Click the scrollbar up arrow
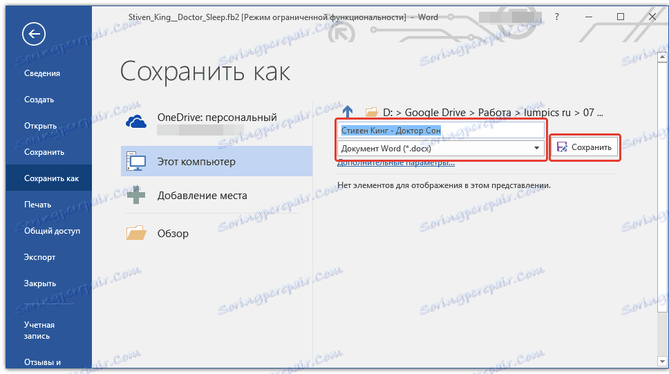The height and width of the screenshot is (374, 669). point(663,57)
